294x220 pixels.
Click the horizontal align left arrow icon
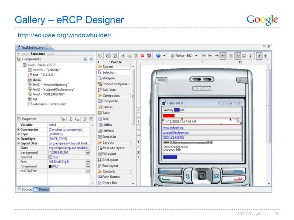click(x=204, y=56)
